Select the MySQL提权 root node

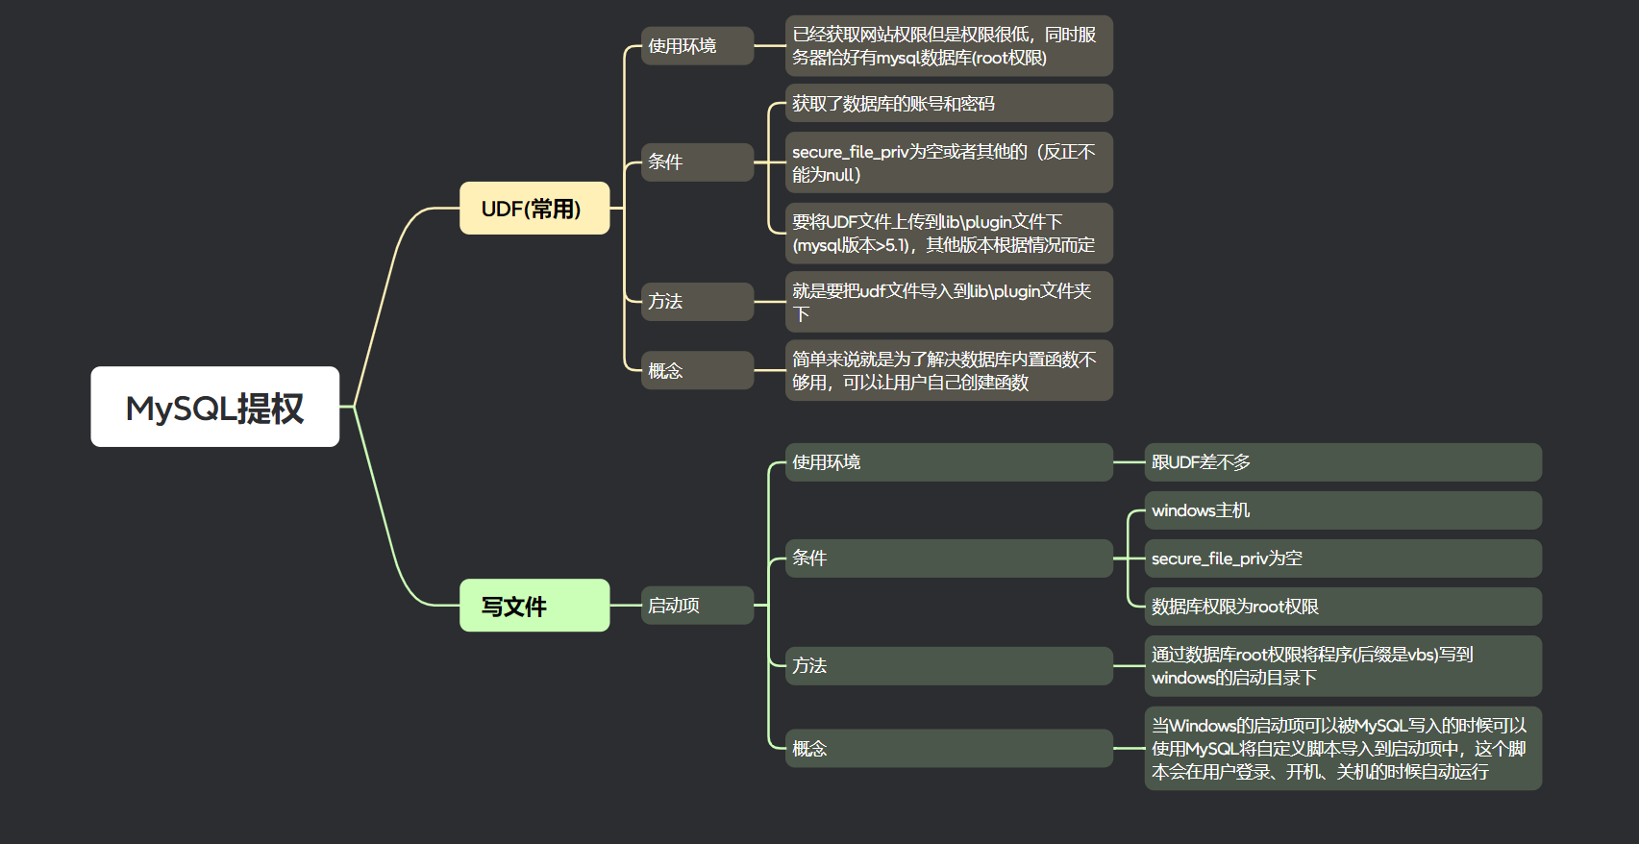click(214, 407)
